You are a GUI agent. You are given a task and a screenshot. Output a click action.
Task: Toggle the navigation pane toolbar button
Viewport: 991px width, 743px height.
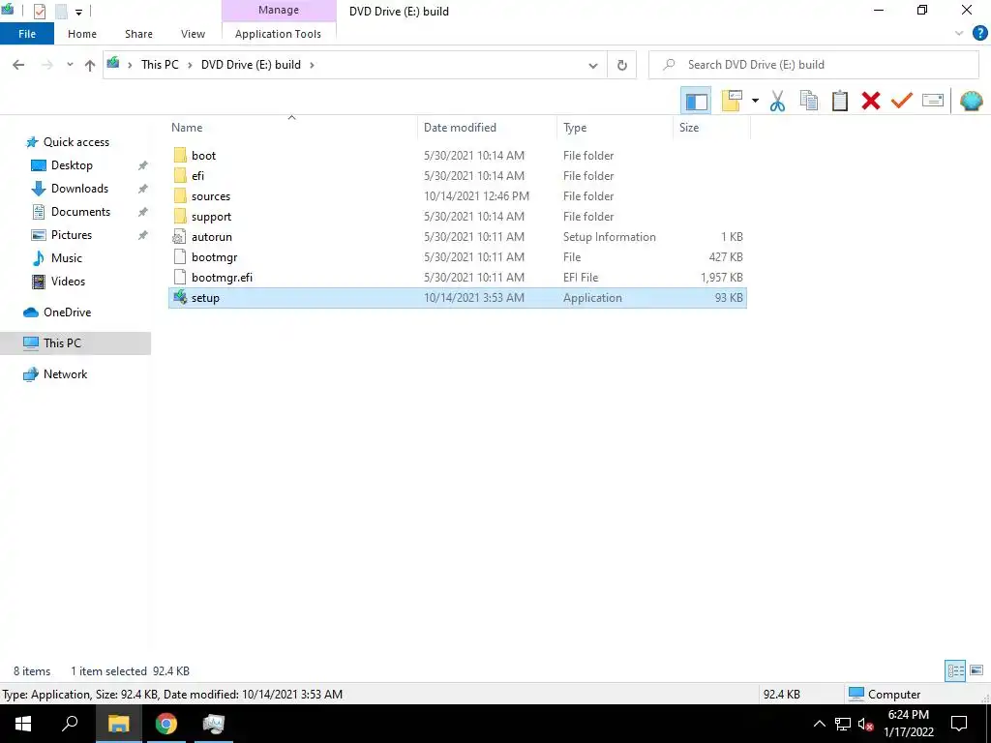click(x=696, y=101)
